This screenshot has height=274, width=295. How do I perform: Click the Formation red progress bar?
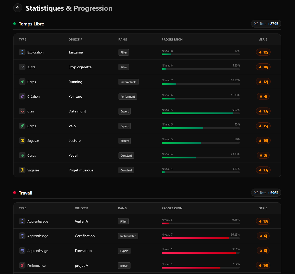pyautogui.click(x=201, y=253)
